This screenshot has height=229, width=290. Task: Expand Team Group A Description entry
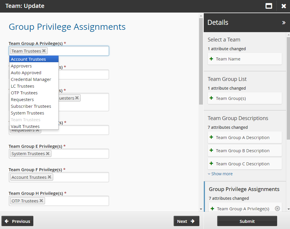click(211, 137)
